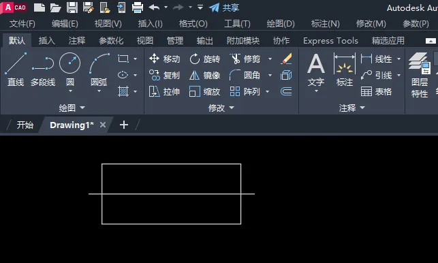Click the Erase tool icon

click(286, 59)
